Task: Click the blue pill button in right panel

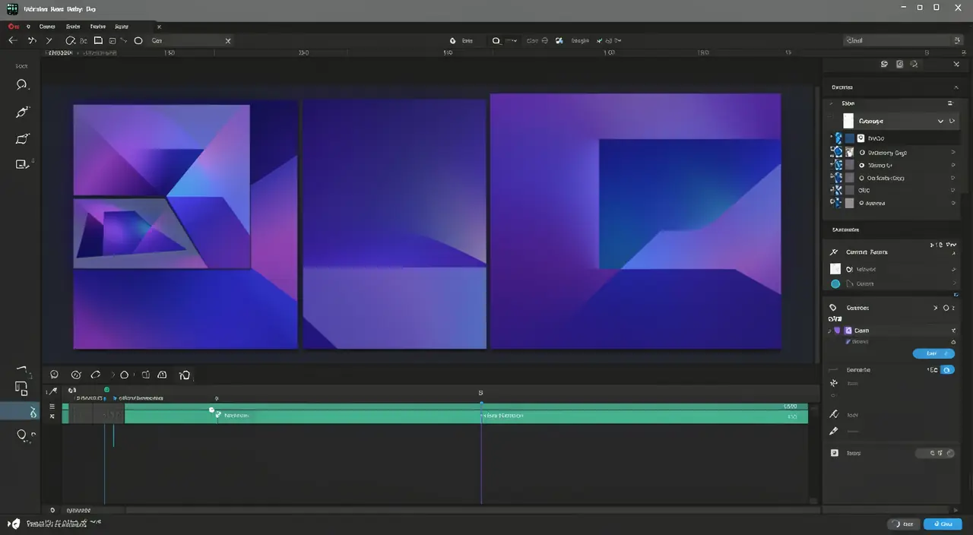Action: 933,353
